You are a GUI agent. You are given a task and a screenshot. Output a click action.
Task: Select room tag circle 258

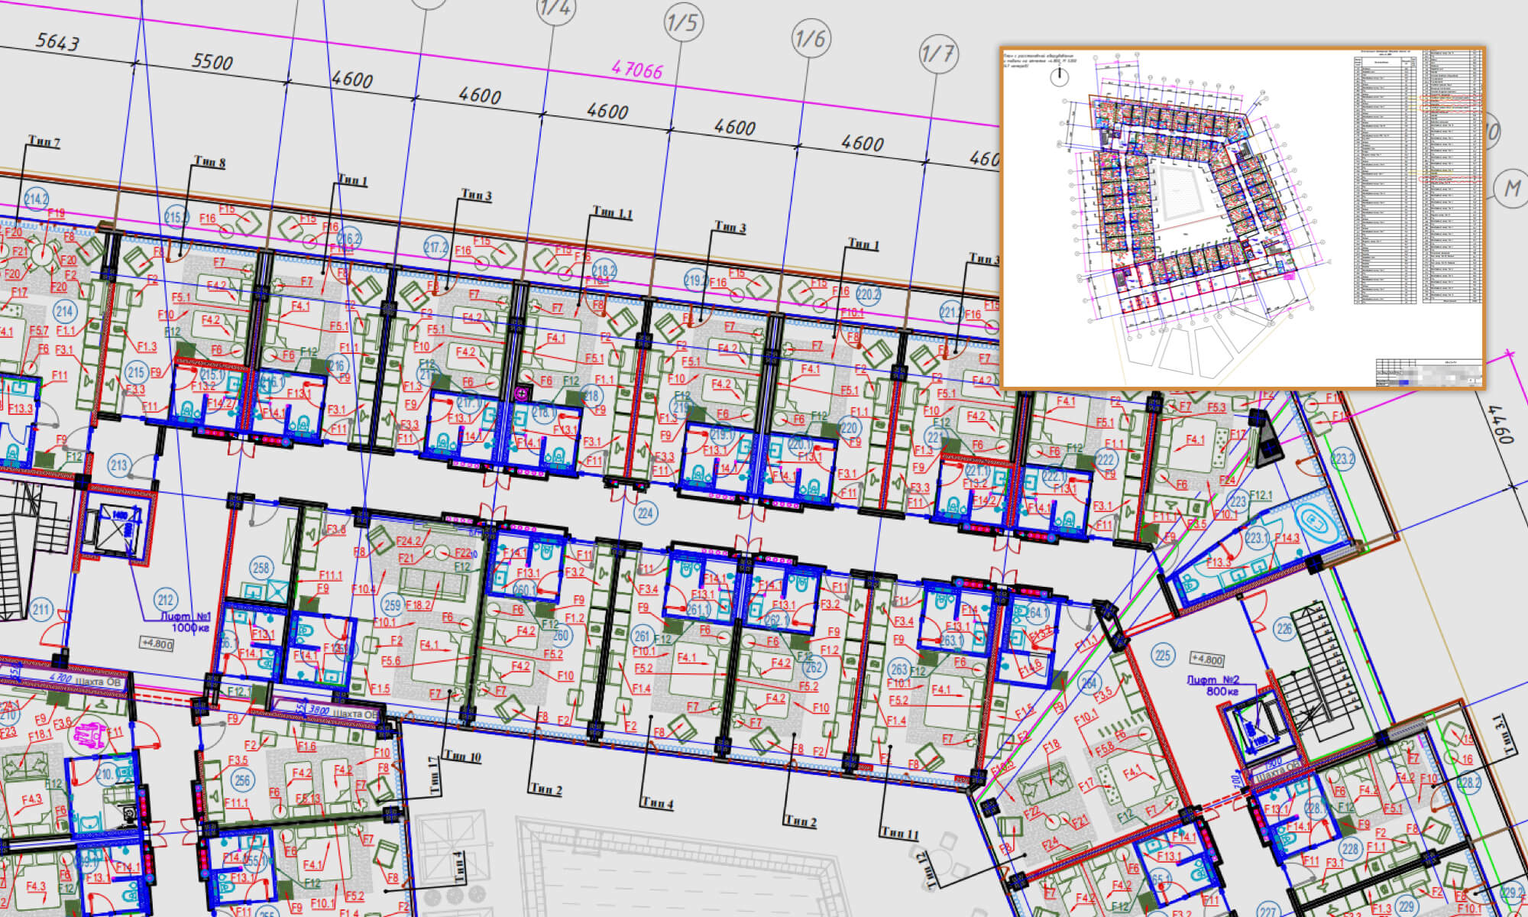pyautogui.click(x=261, y=568)
